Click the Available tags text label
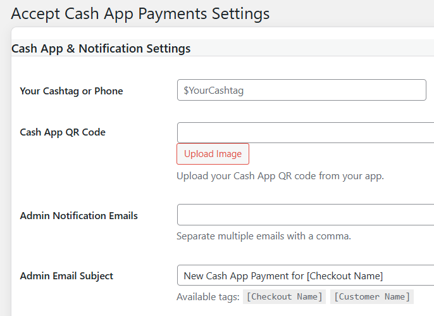Screen dimensions: 434x316 (x=208, y=297)
